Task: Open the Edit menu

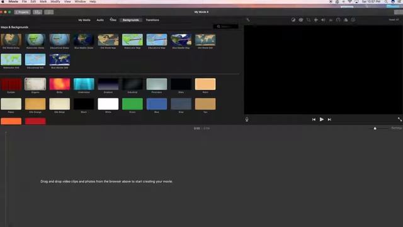Action: tap(33, 1)
